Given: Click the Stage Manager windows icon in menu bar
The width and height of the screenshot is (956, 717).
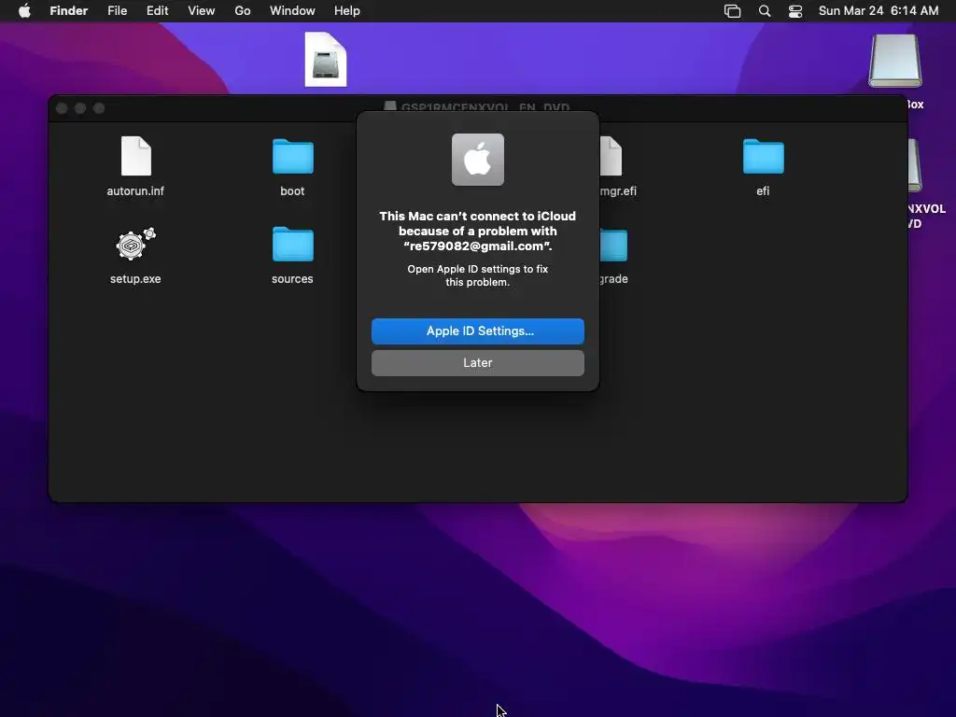Looking at the screenshot, I should pos(732,11).
